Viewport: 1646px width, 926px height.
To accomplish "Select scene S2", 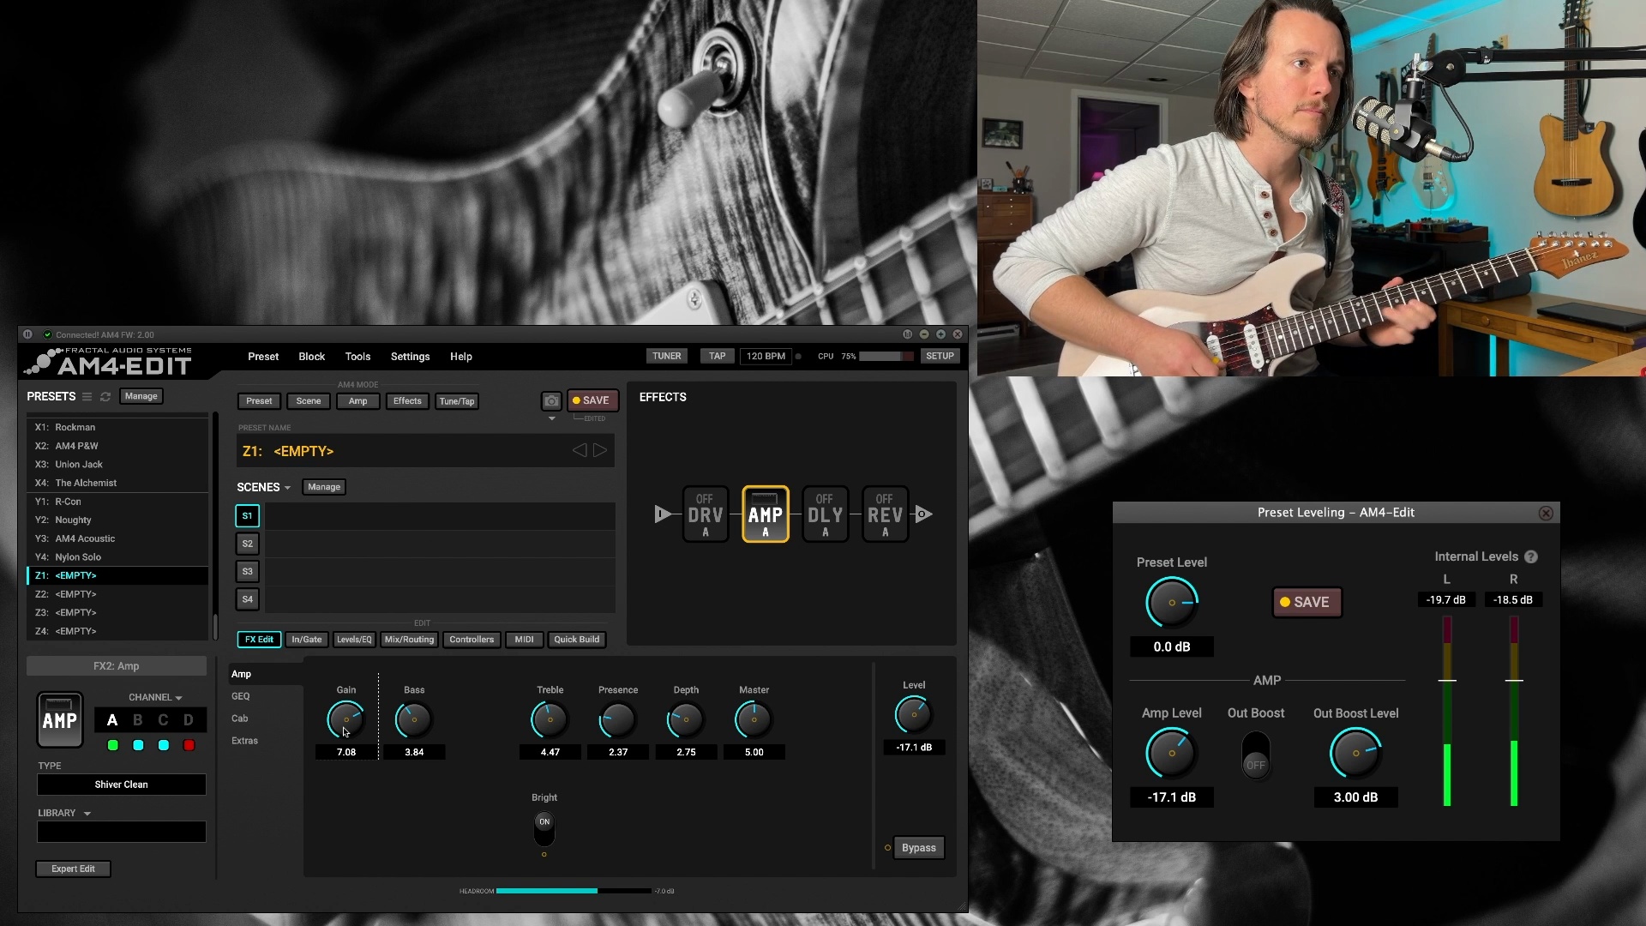I will [x=247, y=544].
